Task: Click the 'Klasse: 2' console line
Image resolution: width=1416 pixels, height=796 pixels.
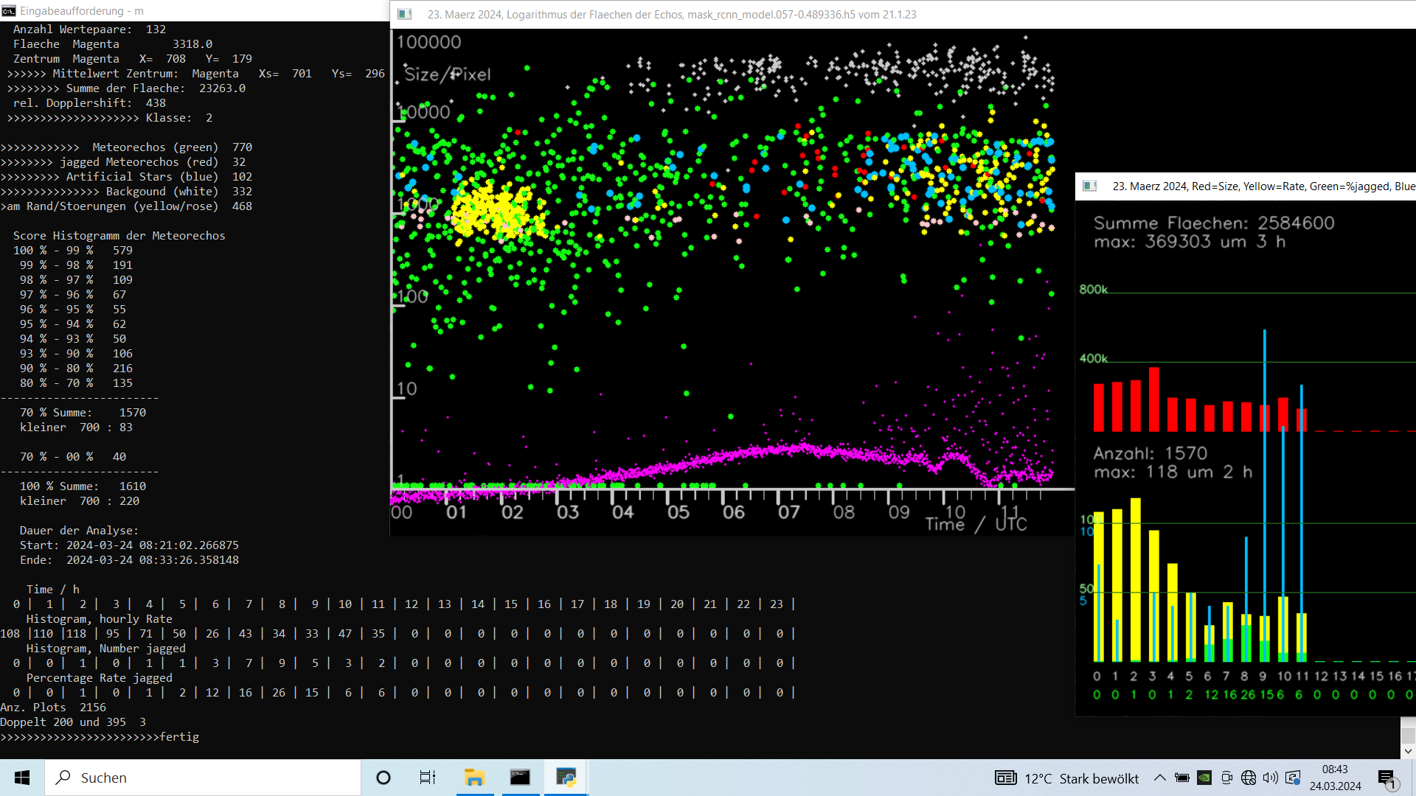Action: coord(110,118)
